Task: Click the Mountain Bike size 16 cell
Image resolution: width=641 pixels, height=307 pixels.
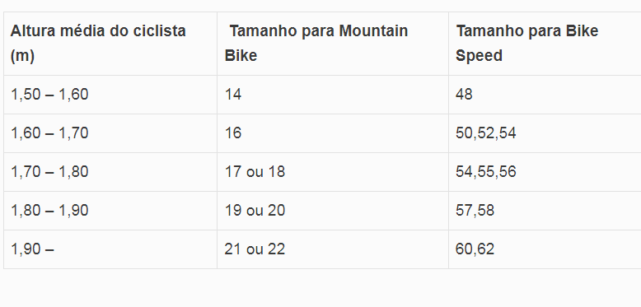Action: point(333,133)
